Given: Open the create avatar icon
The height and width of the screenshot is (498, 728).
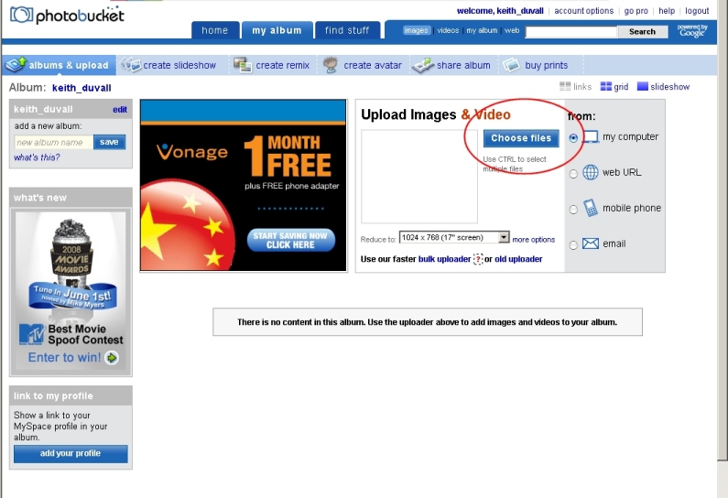Looking at the screenshot, I should (x=331, y=65).
